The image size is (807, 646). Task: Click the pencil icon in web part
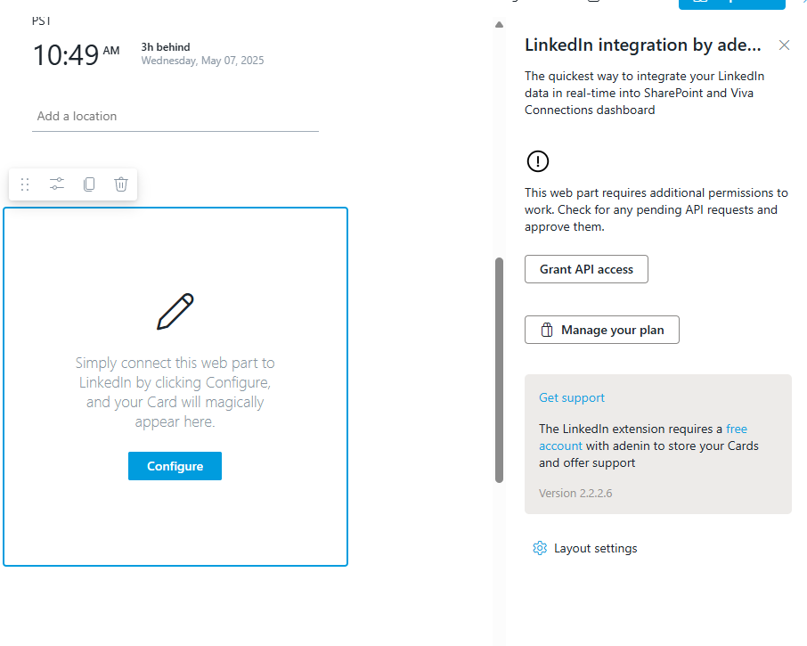[x=175, y=312]
